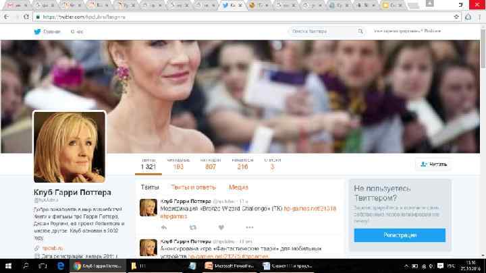Click the Twitter bird Главная icon
This screenshot has width=486, height=273.
pyautogui.click(x=37, y=32)
